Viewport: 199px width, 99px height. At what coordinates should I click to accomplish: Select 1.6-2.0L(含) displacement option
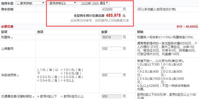[62, 73]
